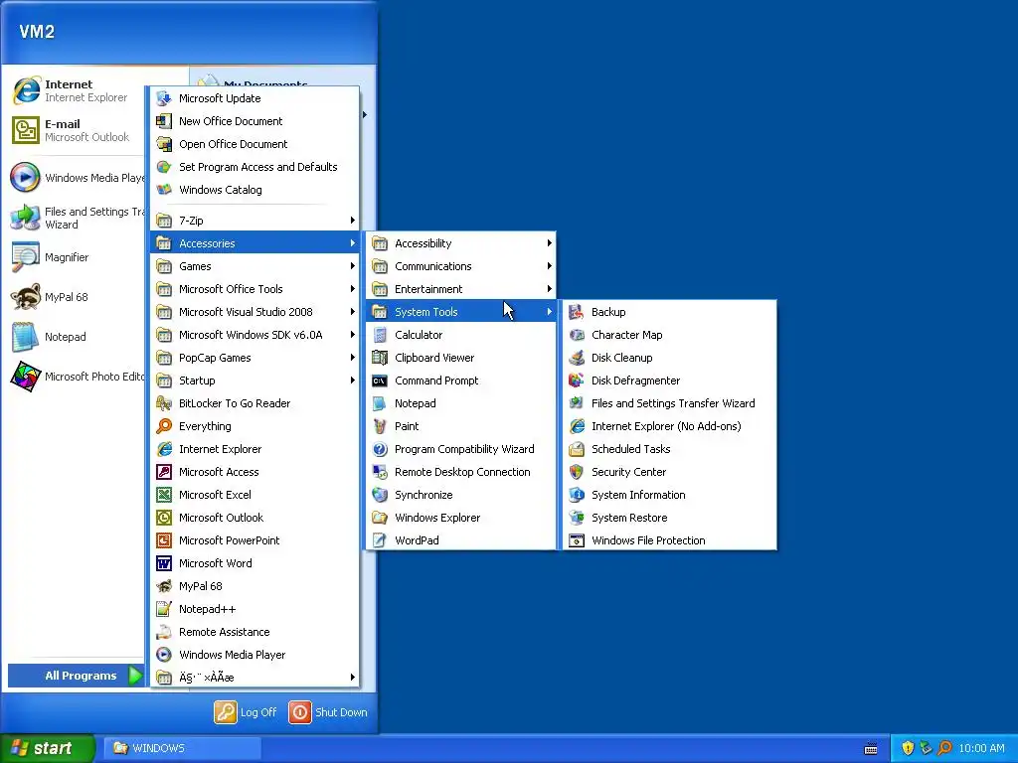The height and width of the screenshot is (763, 1018).
Task: Expand the Entertainment submenu arrow
Action: tap(549, 289)
